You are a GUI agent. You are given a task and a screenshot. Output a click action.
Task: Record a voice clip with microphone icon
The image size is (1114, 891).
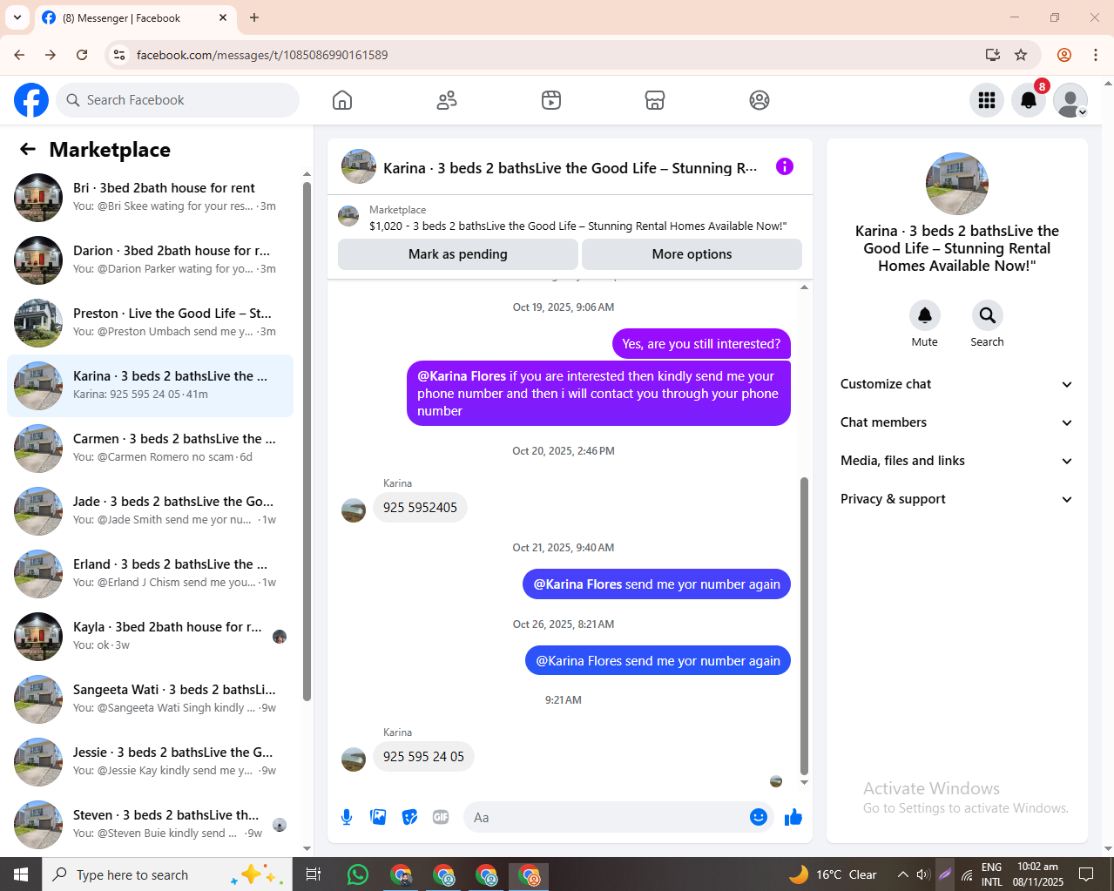pos(347,817)
